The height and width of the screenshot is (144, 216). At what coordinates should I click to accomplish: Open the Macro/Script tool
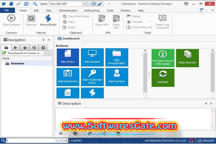point(48,20)
